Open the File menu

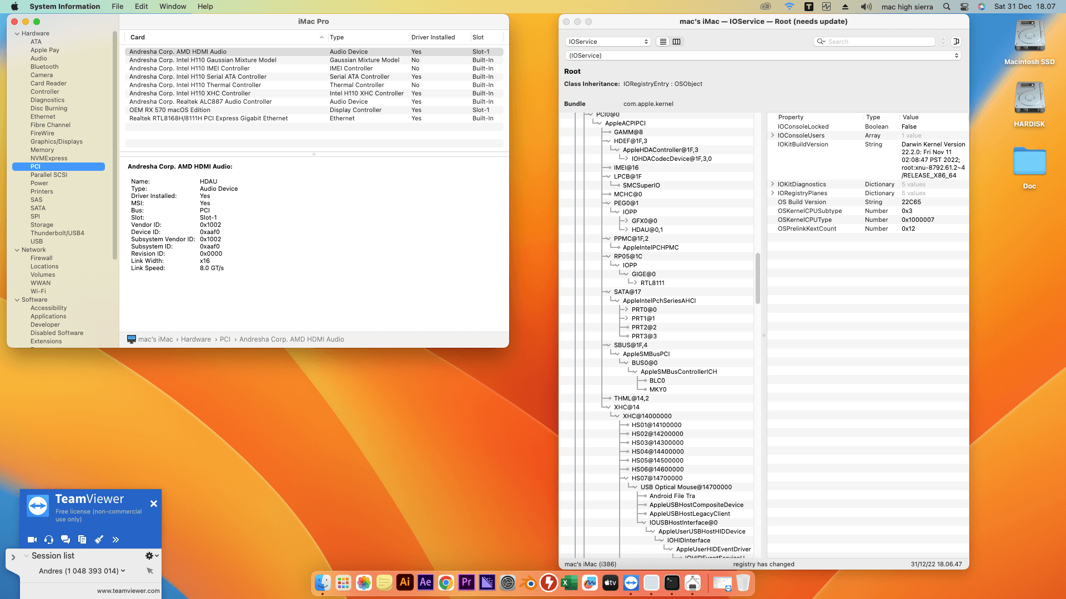[117, 7]
